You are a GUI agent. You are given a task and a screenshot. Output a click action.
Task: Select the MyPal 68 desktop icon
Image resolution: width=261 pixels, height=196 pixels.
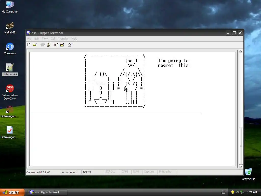tap(10, 28)
